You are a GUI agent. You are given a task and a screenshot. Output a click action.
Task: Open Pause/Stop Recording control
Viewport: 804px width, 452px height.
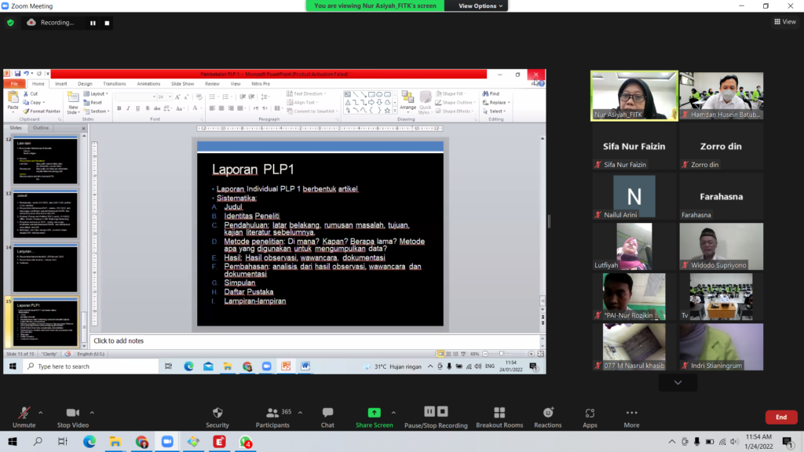(436, 417)
